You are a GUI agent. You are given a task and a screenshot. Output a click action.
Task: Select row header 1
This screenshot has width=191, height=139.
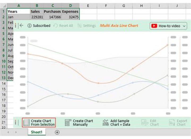3,11
